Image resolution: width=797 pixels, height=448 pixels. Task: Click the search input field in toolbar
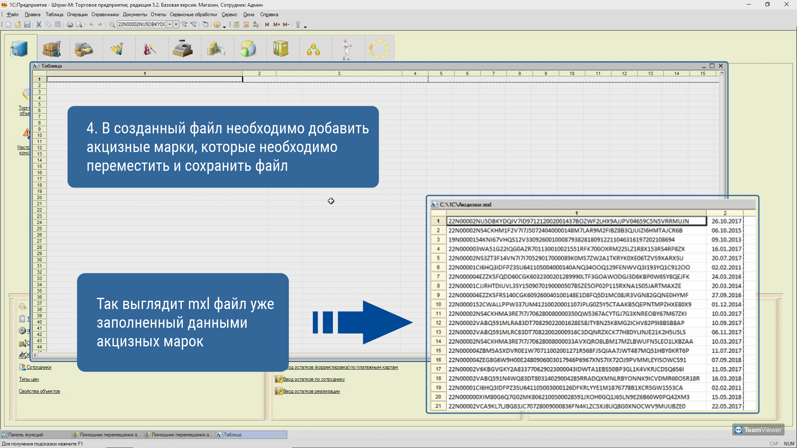tap(142, 24)
